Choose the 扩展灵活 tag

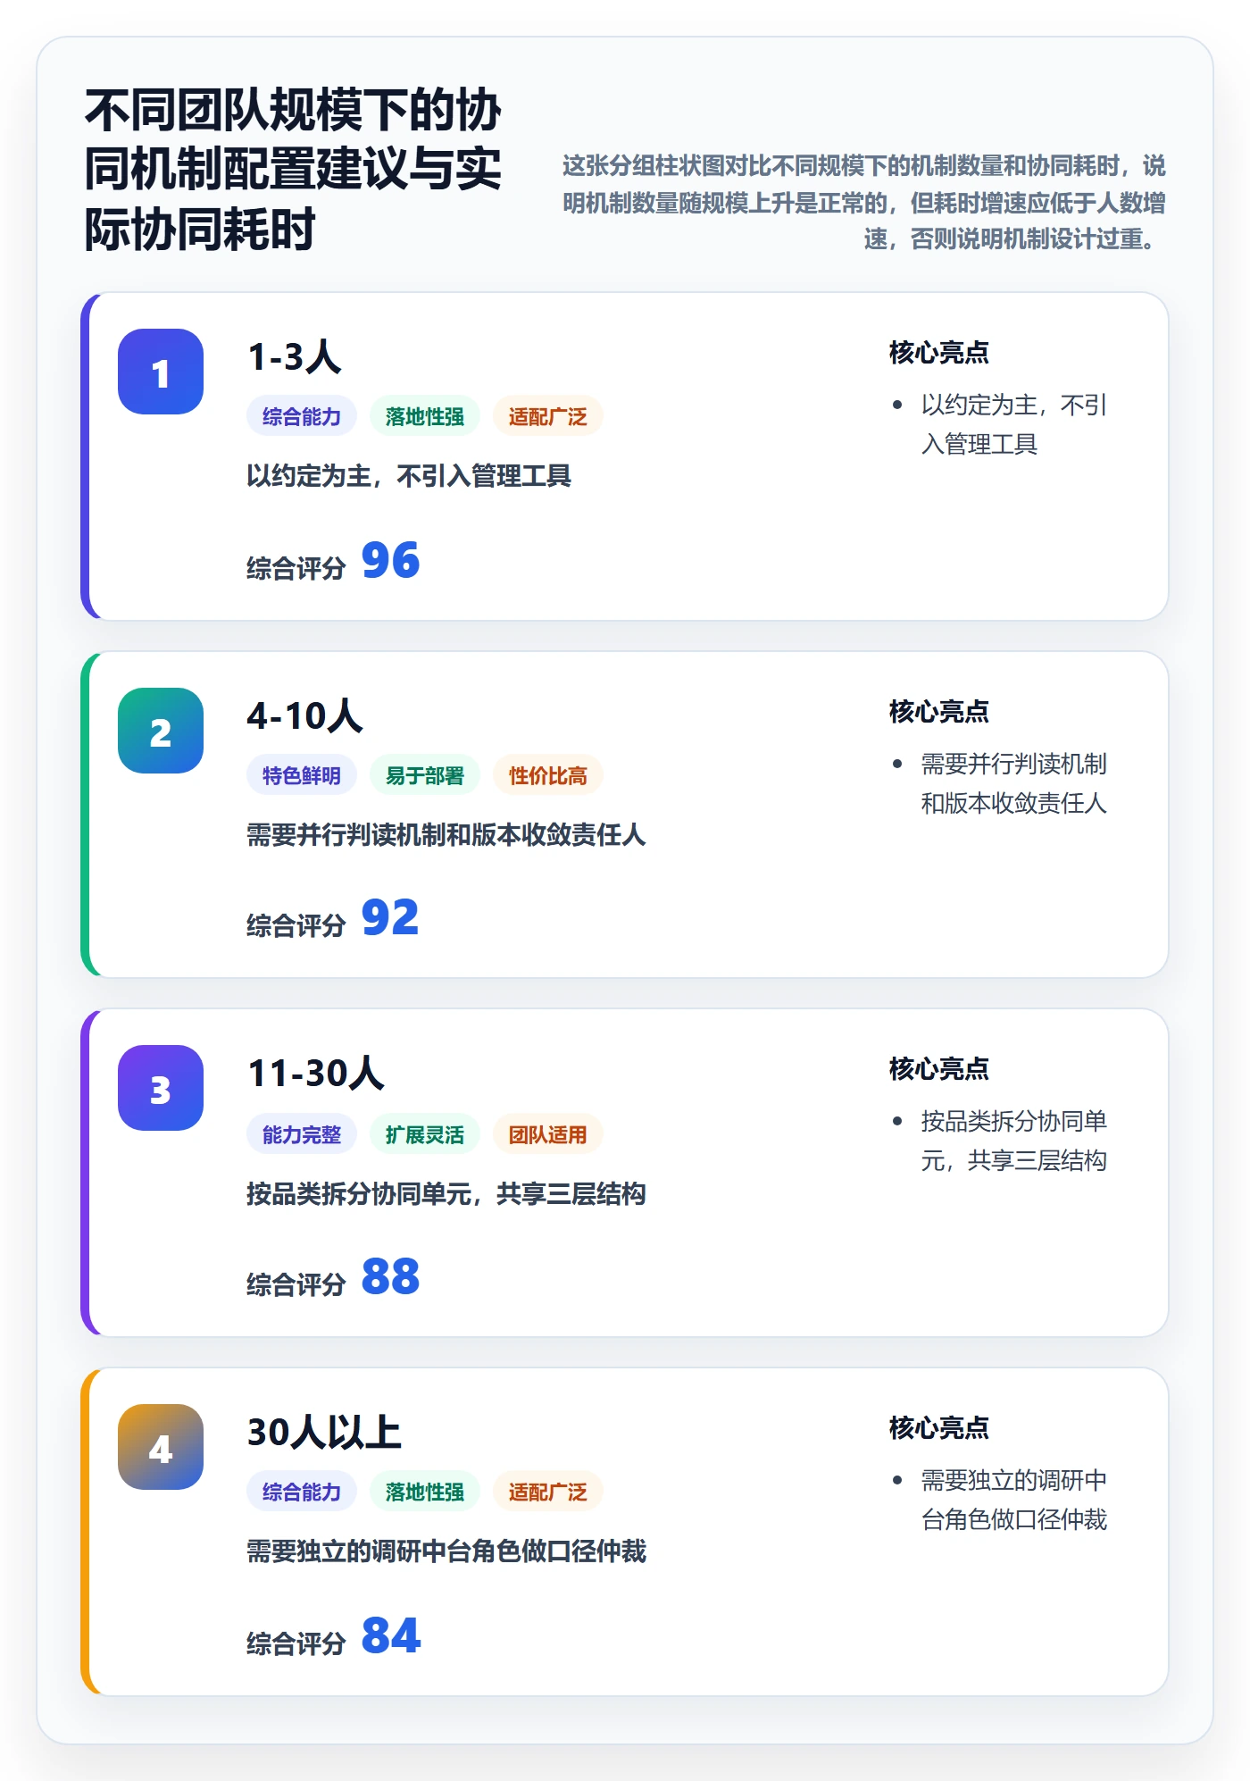click(x=425, y=1134)
